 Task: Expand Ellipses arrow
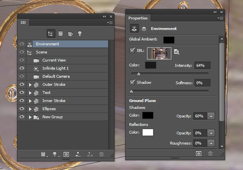click(30, 109)
